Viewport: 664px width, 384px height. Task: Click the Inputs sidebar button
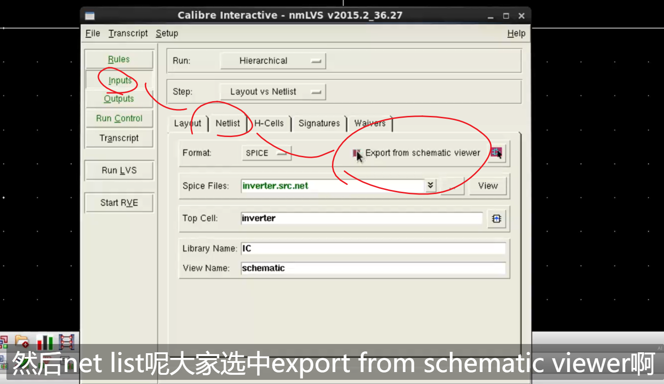pyautogui.click(x=119, y=80)
